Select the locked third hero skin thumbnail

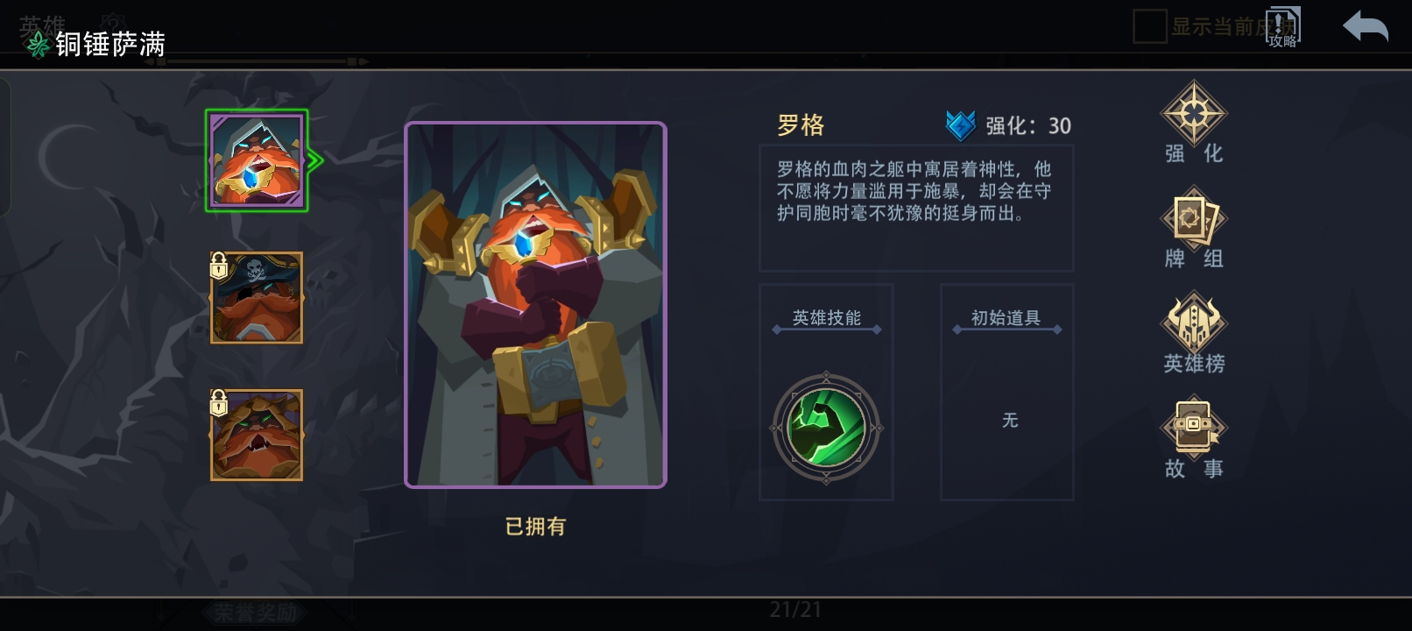(257, 435)
